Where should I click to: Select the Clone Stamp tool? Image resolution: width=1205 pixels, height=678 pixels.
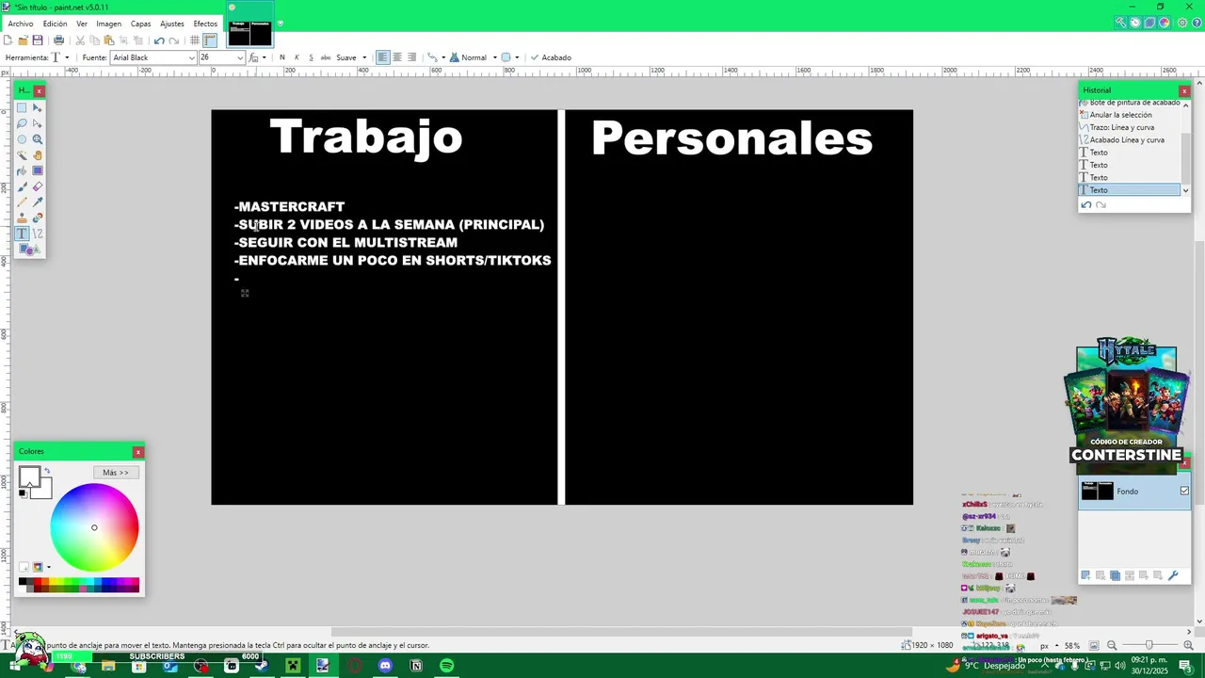coord(22,218)
